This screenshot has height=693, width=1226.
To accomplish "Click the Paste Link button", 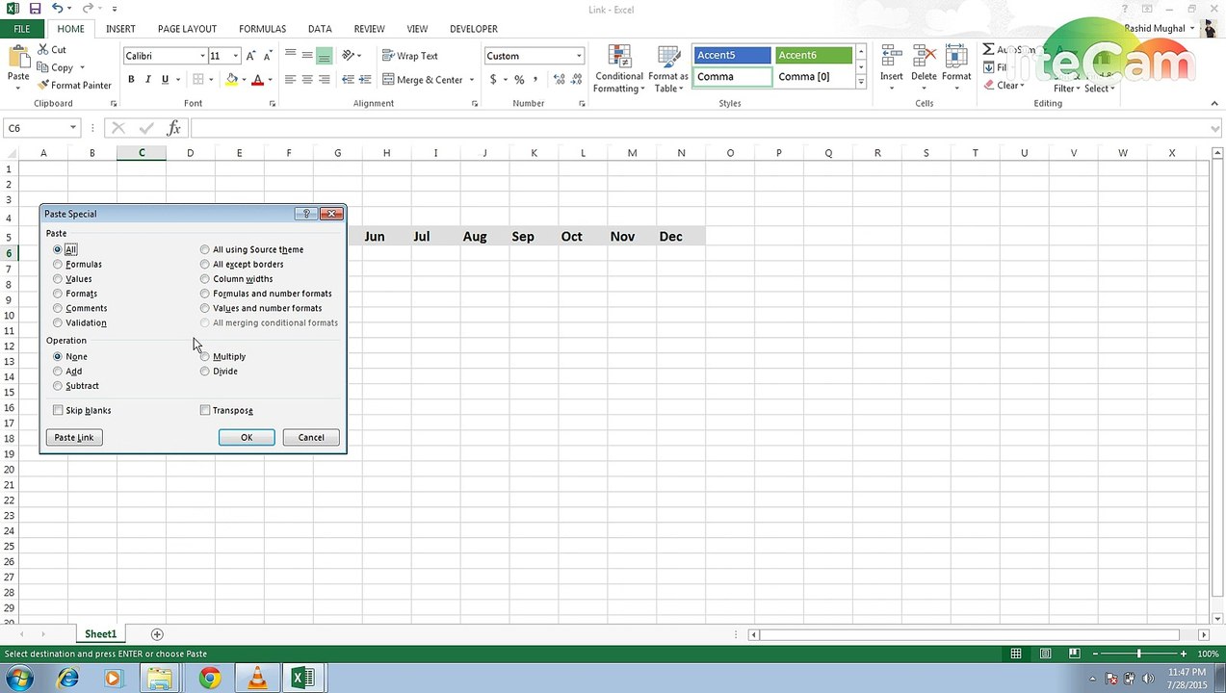I will point(74,438).
